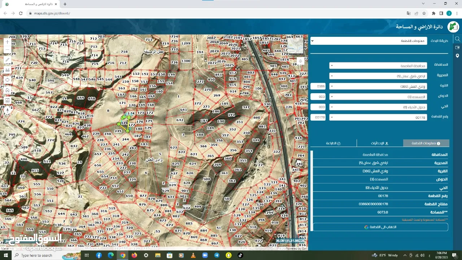
Task: Select the area value 6073.8
Action: coord(383,212)
